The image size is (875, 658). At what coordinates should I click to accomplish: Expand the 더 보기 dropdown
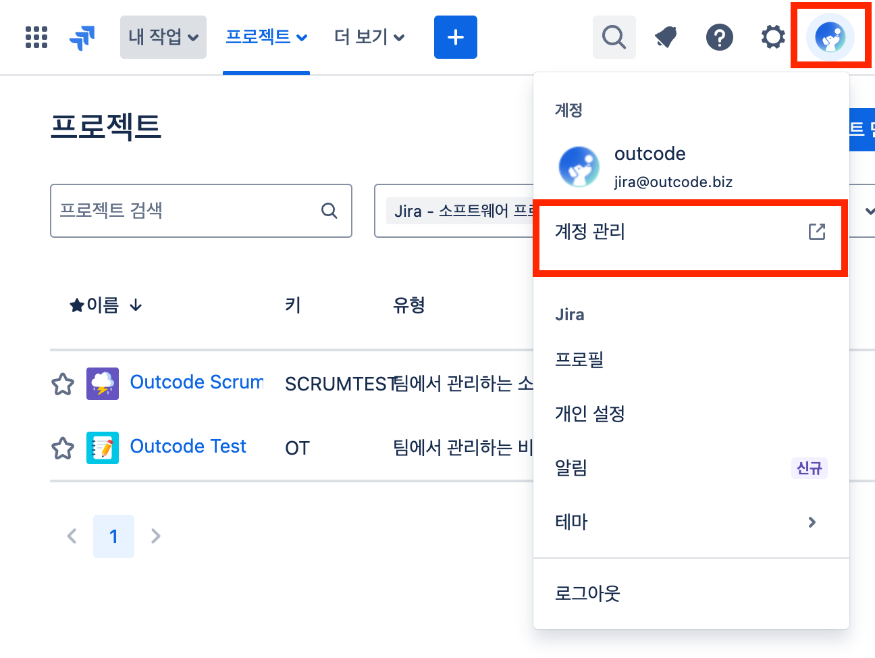click(369, 37)
